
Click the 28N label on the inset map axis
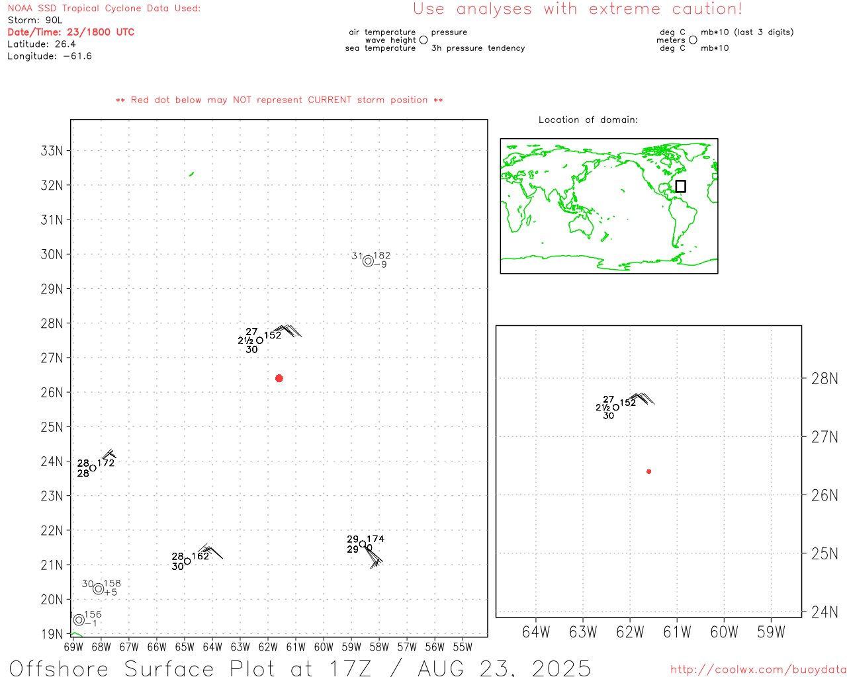(x=825, y=379)
